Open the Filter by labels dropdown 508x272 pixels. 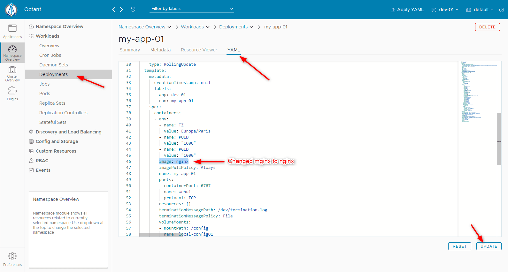click(192, 9)
